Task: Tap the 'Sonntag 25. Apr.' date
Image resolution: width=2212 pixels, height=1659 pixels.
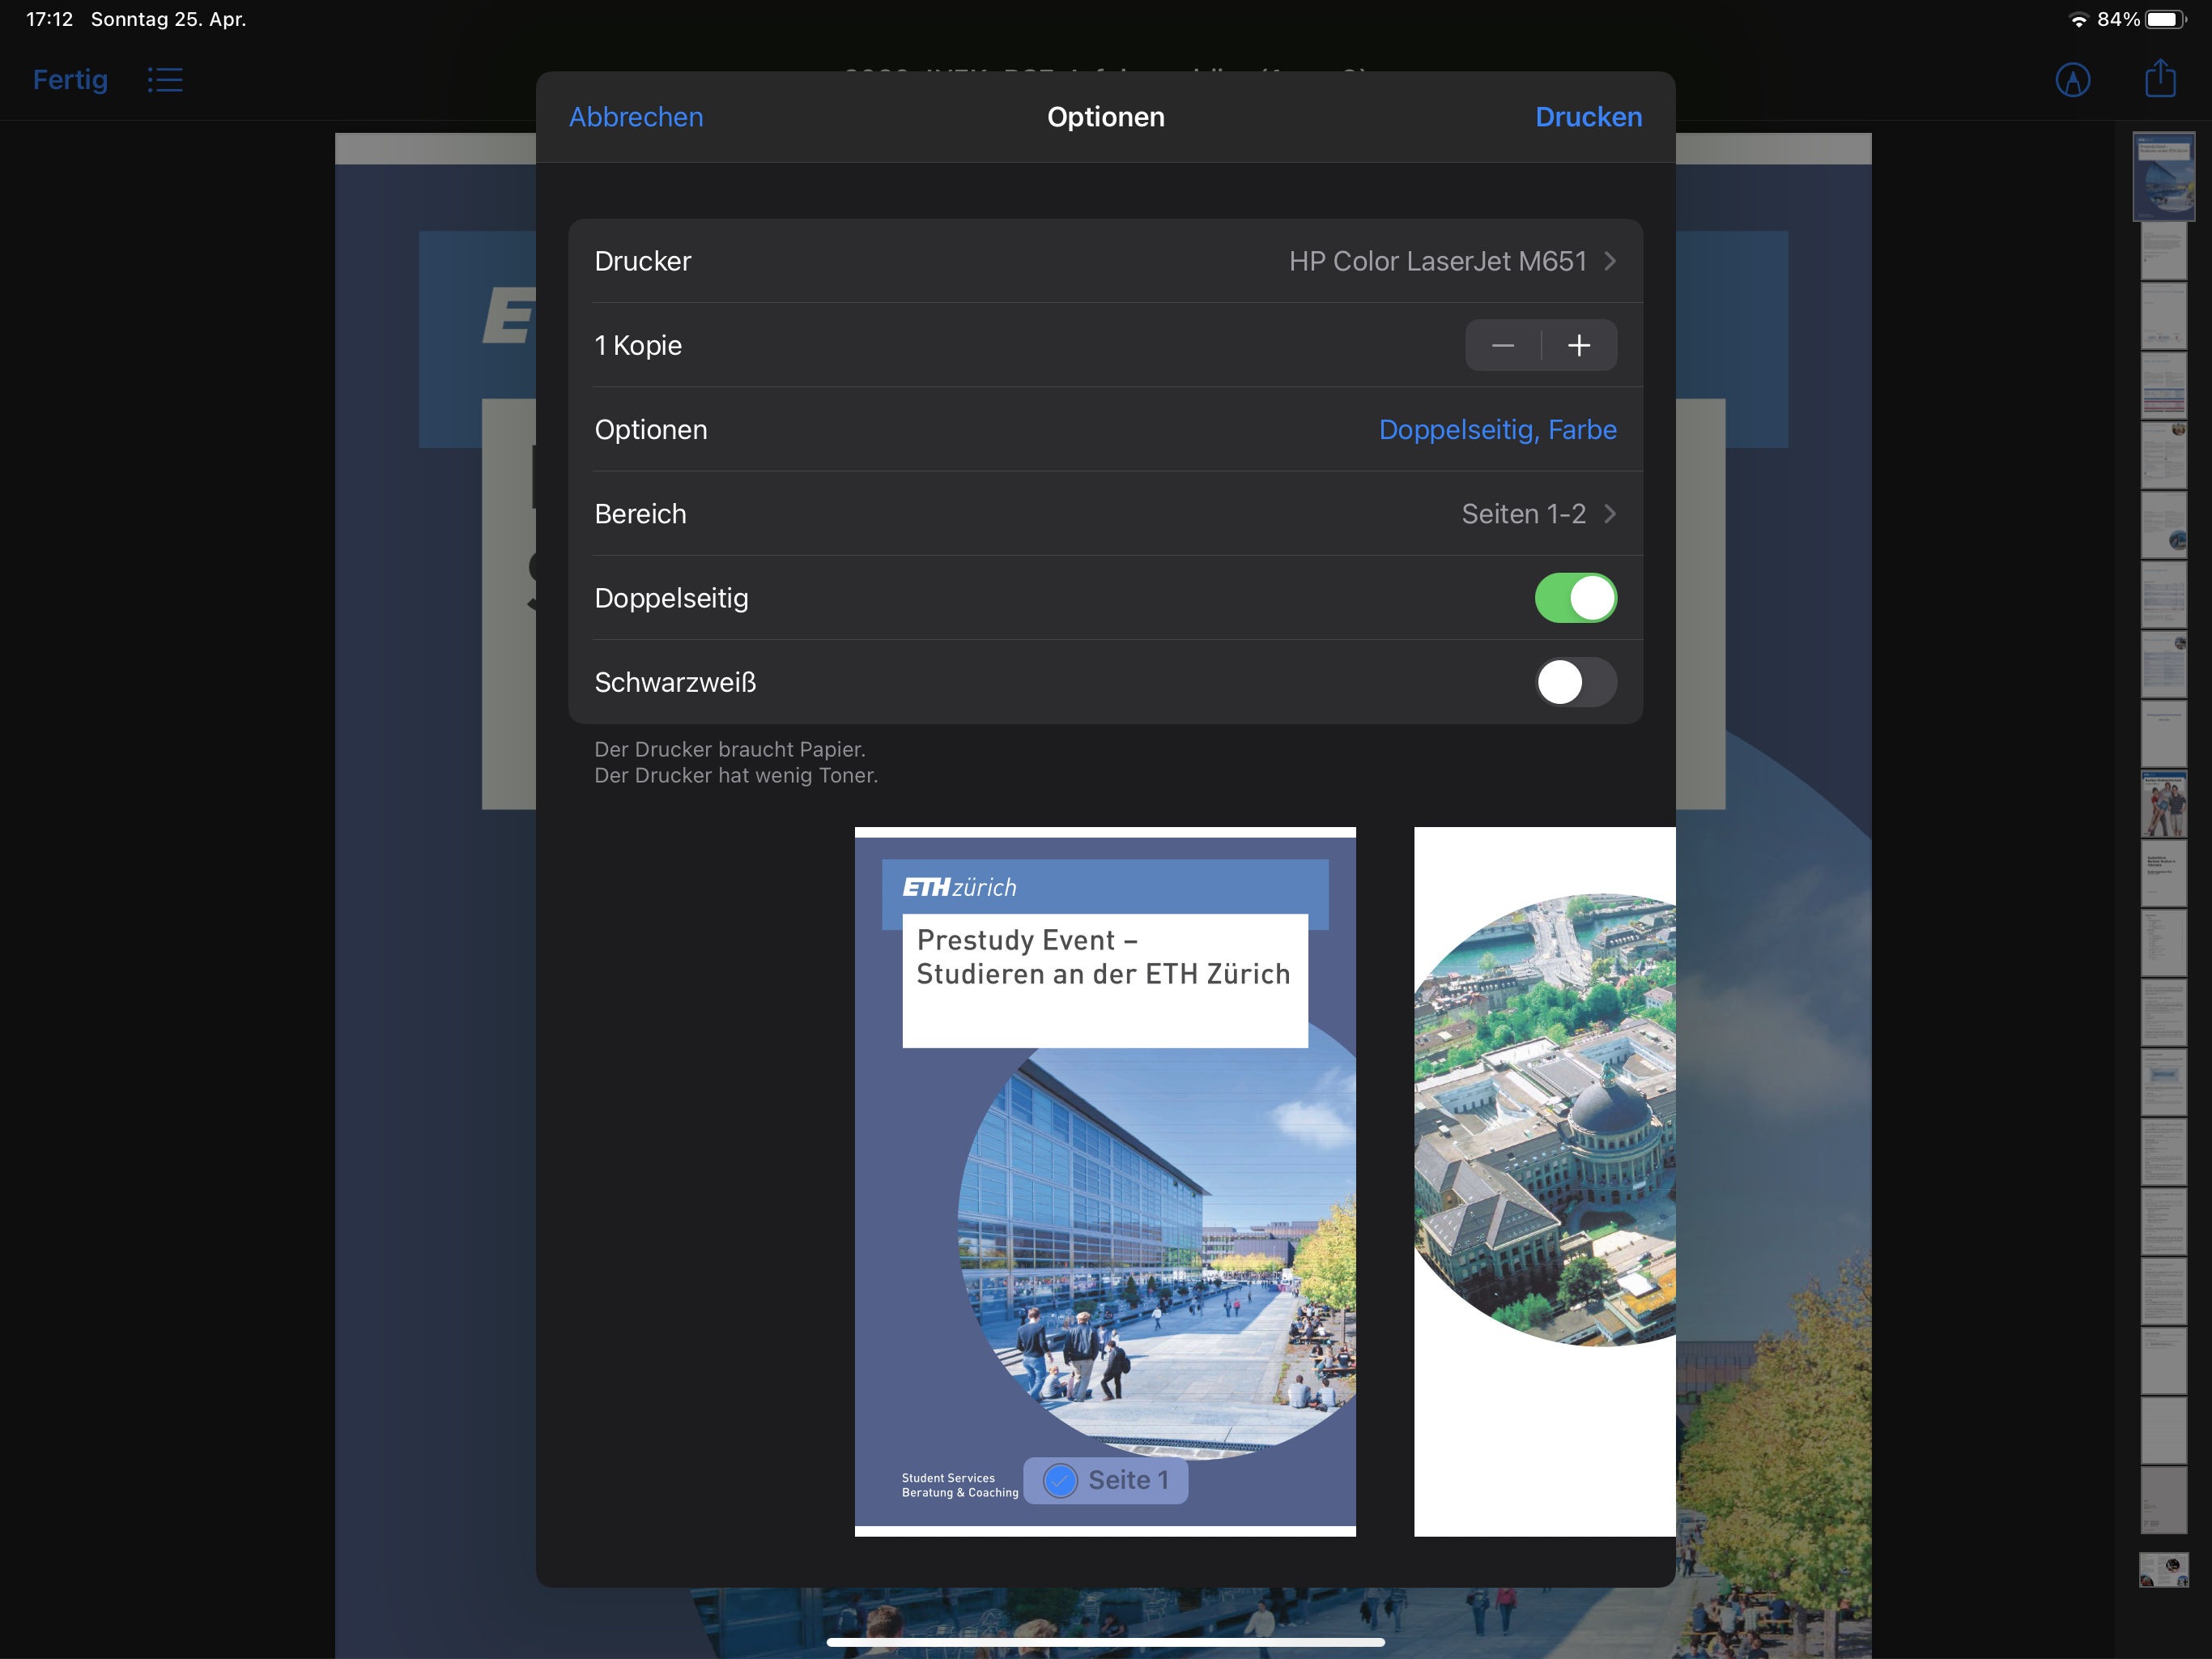Action: pos(168,19)
